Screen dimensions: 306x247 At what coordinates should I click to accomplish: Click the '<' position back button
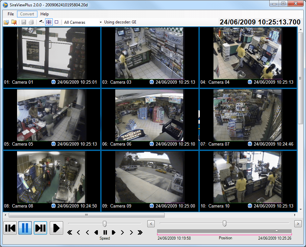point(151,224)
